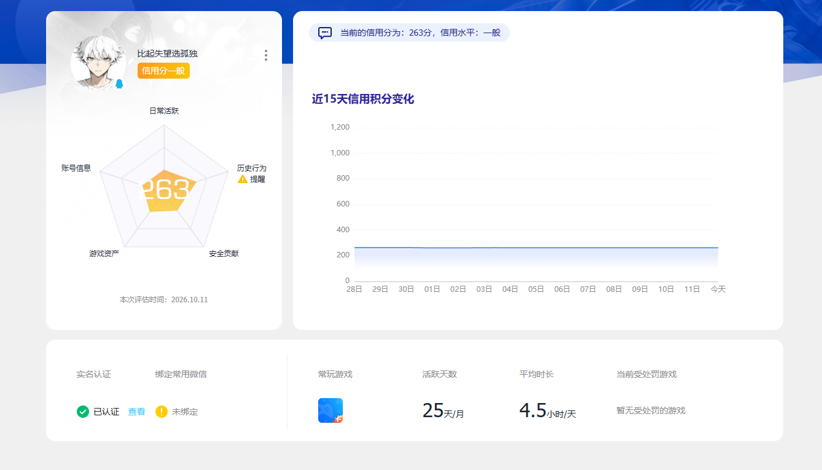Click the 日常活跃 radar axis label

coord(164,111)
